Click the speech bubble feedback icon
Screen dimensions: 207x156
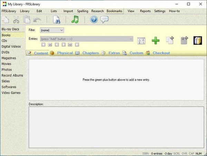(104, 20)
